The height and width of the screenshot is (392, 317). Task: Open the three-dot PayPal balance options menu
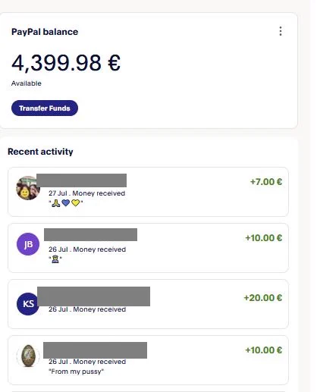coord(281,31)
